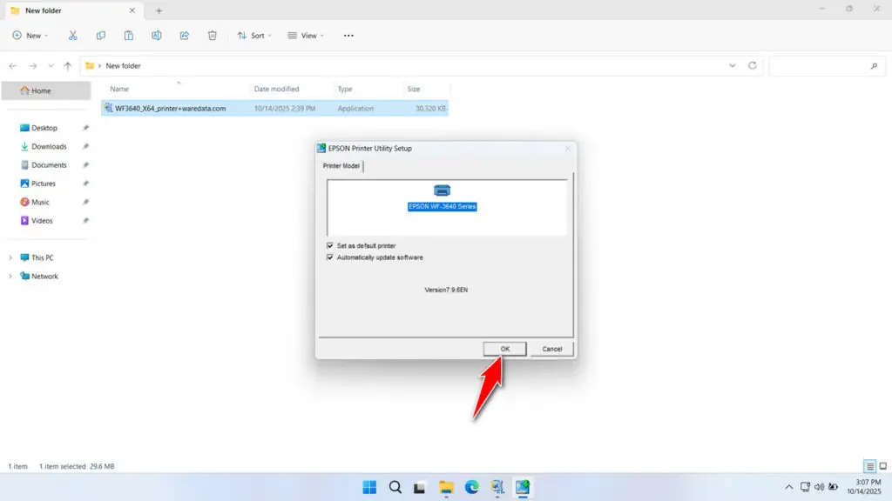Pin toggle next to Downloads in sidebar
The height and width of the screenshot is (501, 892).
(84, 146)
